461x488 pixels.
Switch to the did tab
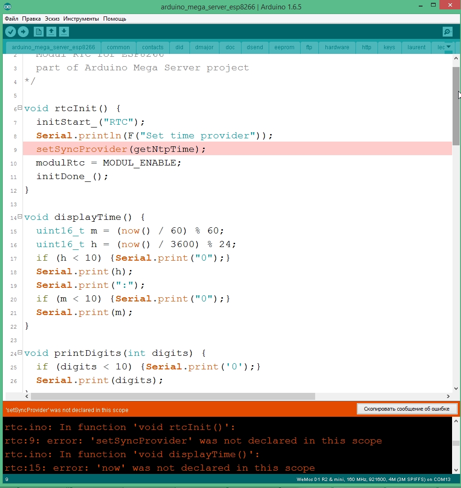(x=179, y=47)
